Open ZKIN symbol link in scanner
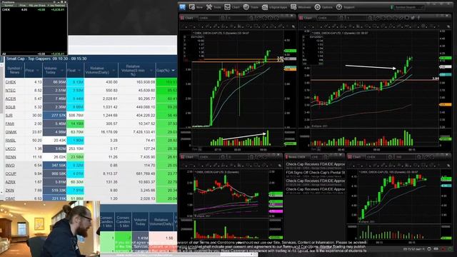The width and height of the screenshot is (457, 257). pyautogui.click(x=10, y=191)
